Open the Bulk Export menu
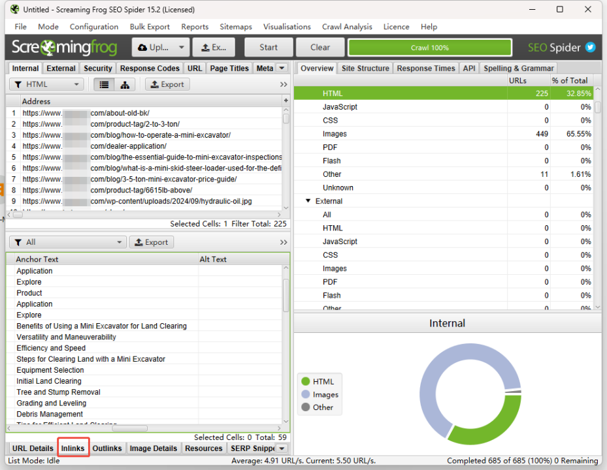Screen dimensions: 607x470 coord(150,27)
